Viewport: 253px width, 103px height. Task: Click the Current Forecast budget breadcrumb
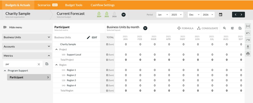(x=71, y=14)
